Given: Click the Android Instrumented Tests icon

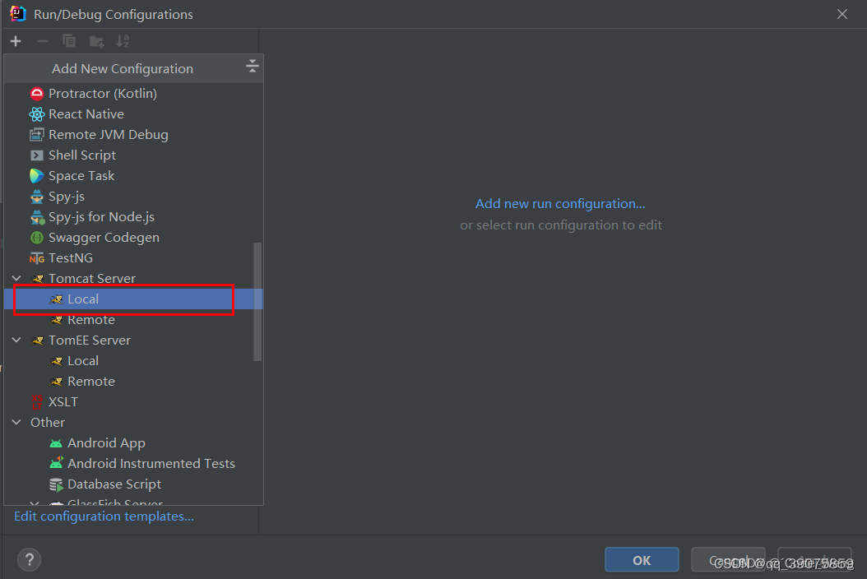Looking at the screenshot, I should (56, 463).
